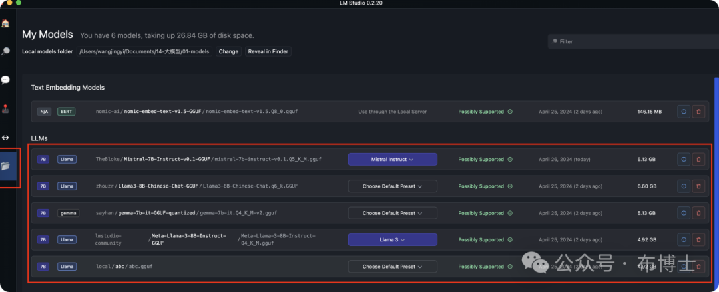Click support info icon for Mistral row
The width and height of the screenshot is (719, 292).
pyautogui.click(x=510, y=160)
